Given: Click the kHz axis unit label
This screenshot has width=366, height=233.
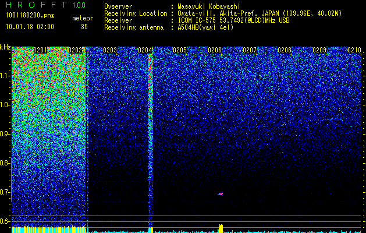Looking at the screenshot, I should click(5, 47).
